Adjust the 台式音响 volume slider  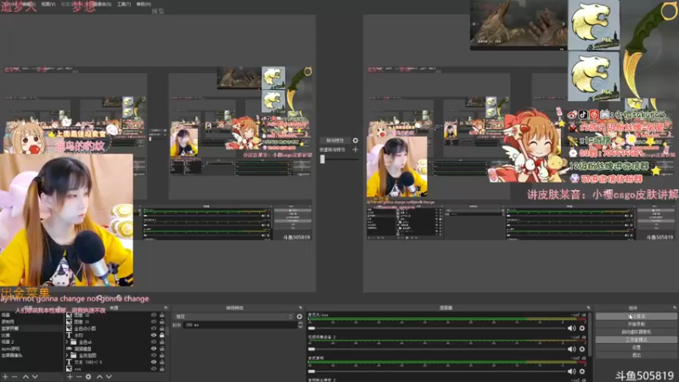pos(436,371)
